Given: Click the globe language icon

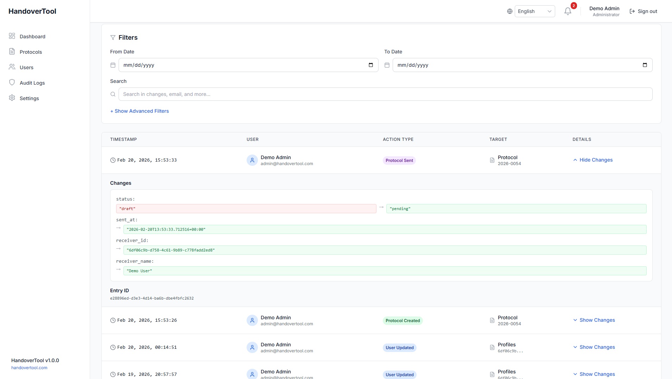Looking at the screenshot, I should point(509,11).
